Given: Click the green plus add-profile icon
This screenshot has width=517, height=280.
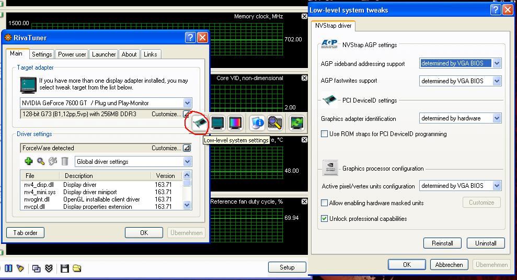Looking at the screenshot, I should [x=29, y=161].
